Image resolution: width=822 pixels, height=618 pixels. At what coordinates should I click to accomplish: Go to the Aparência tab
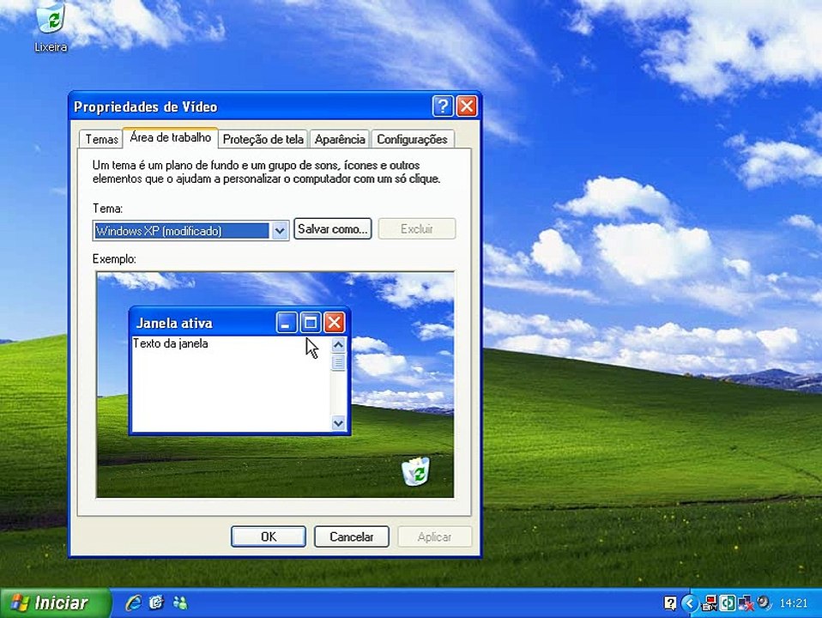point(340,139)
